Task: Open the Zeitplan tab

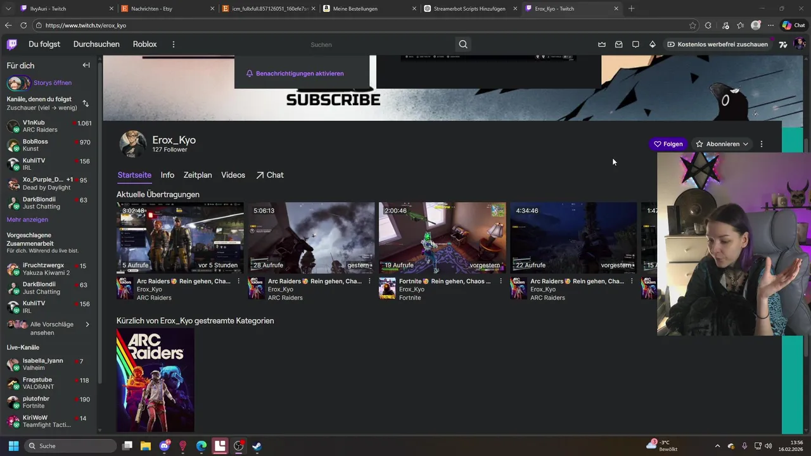Action: (x=198, y=175)
